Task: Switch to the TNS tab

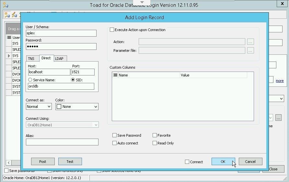Action: tap(31, 59)
